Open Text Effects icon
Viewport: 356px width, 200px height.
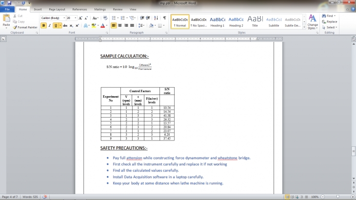pyautogui.click(x=86, y=25)
